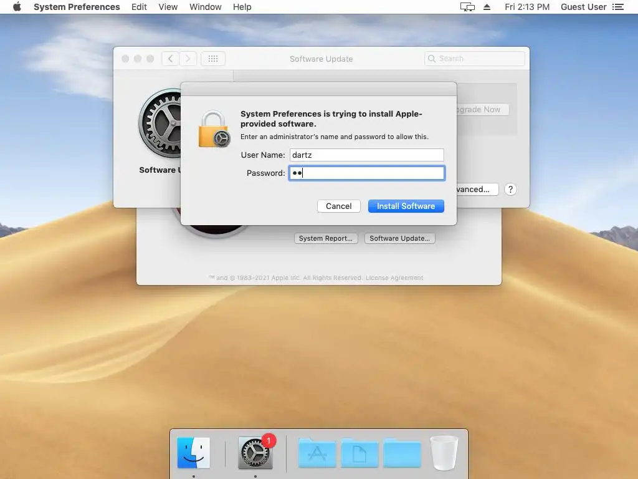Screen dimensions: 638x479
Task: Open the View menu
Action: (168, 7)
